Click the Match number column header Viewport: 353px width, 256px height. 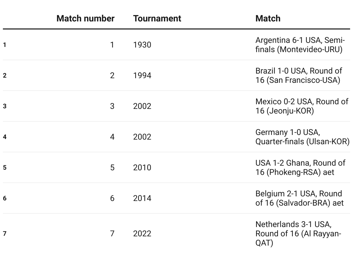(85, 18)
